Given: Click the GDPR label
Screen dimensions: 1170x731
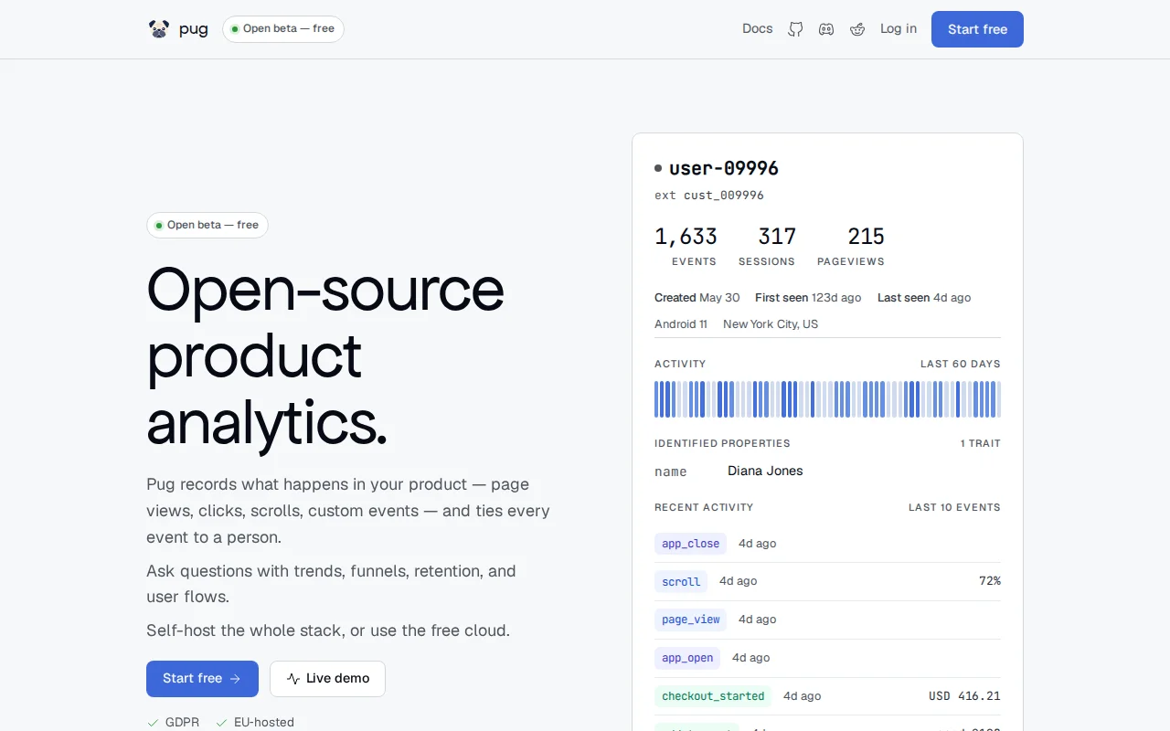Looking at the screenshot, I should (182, 723).
